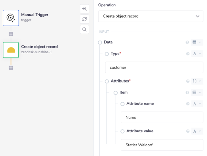Select the Create object record step icon
This screenshot has width=207, height=156.
[x=11, y=50]
